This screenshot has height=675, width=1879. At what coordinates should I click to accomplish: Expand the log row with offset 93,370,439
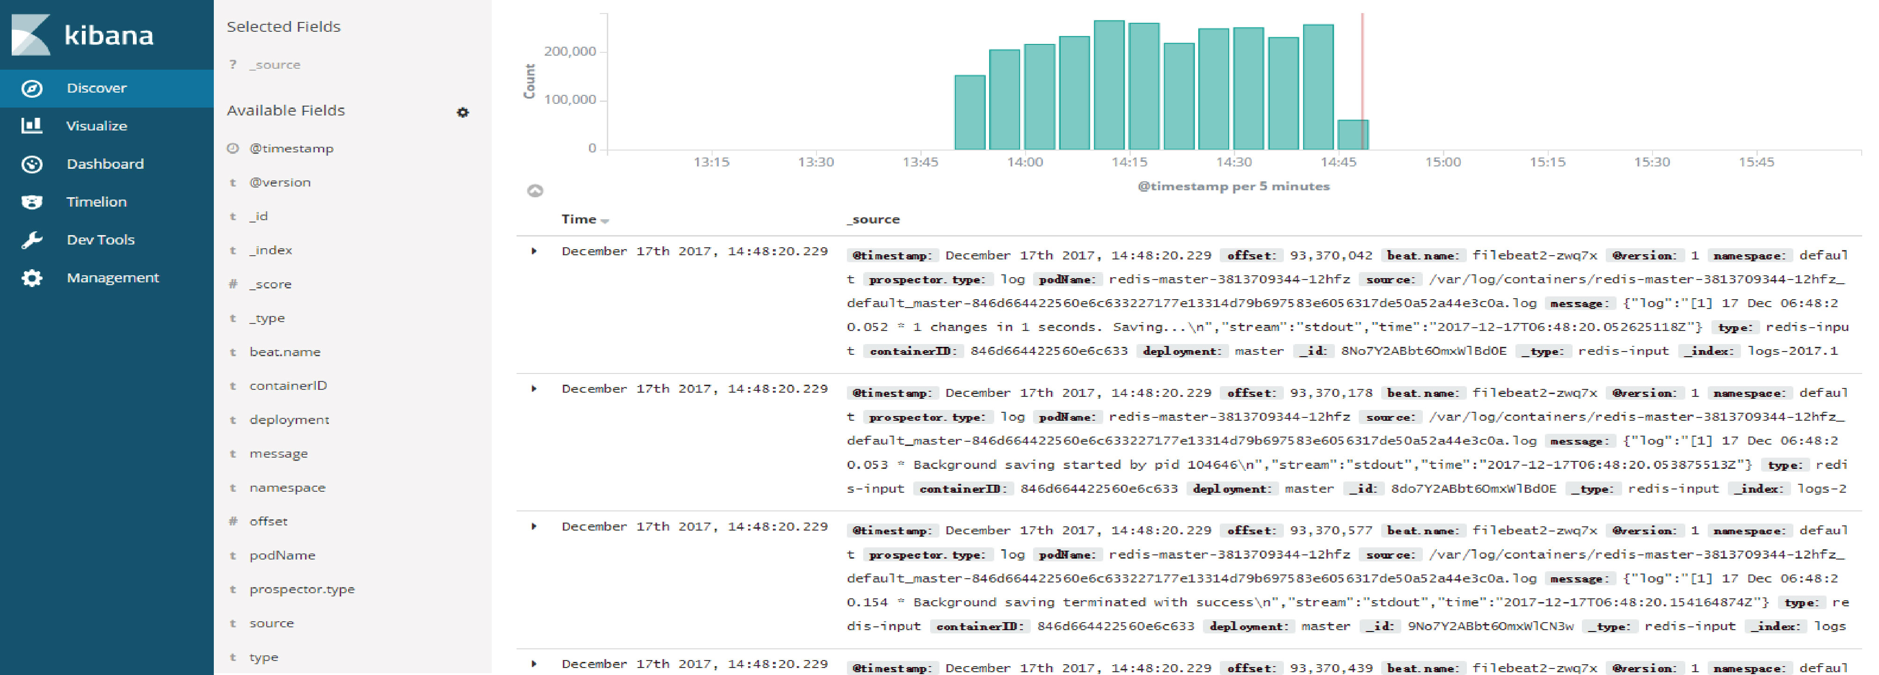[534, 664]
